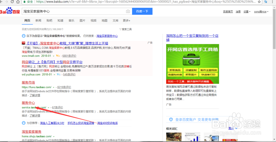Switch to the 音乐 tab
The width and height of the screenshot is (276, 142).
point(71,20)
